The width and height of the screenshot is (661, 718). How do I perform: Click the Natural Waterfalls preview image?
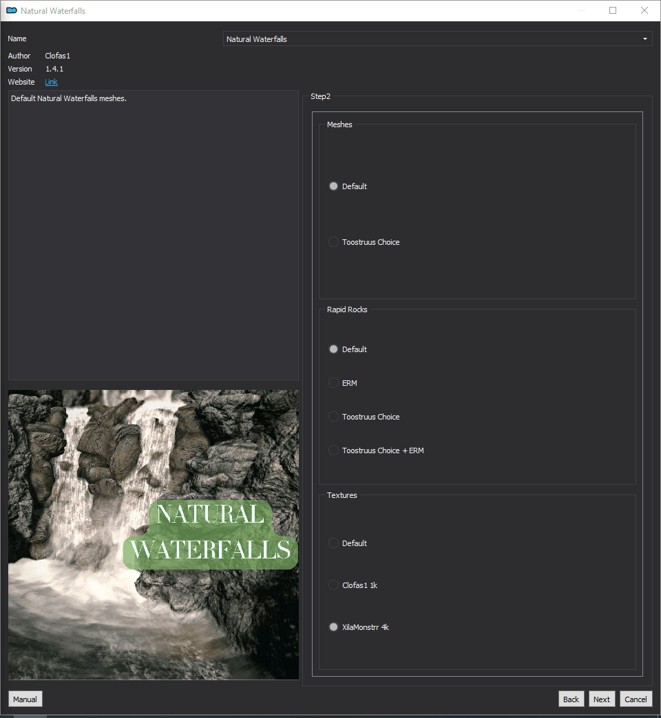click(154, 535)
